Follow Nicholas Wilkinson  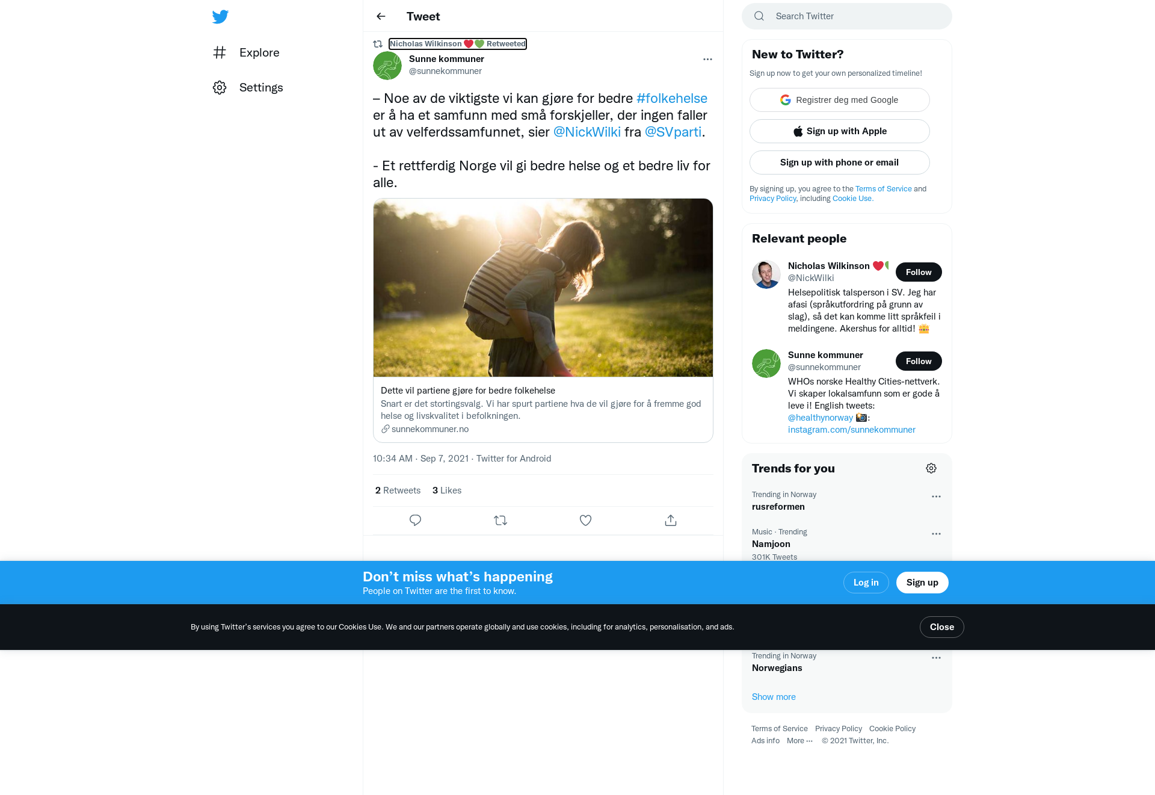click(919, 272)
